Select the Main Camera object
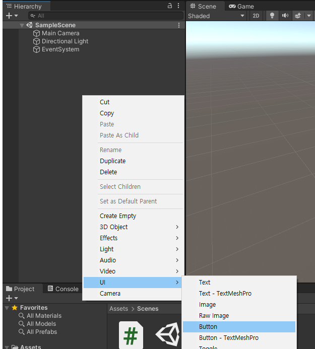The height and width of the screenshot is (349, 315). [60, 33]
